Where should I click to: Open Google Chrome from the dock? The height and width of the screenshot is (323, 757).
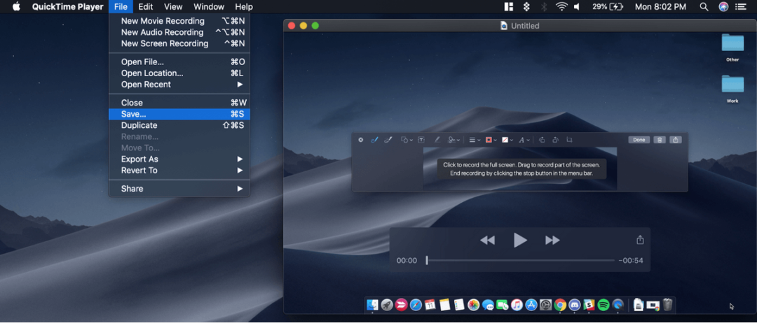tap(560, 305)
